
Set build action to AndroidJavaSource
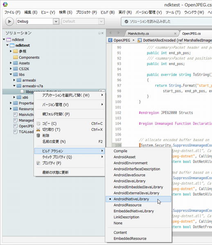[x=138, y=175]
